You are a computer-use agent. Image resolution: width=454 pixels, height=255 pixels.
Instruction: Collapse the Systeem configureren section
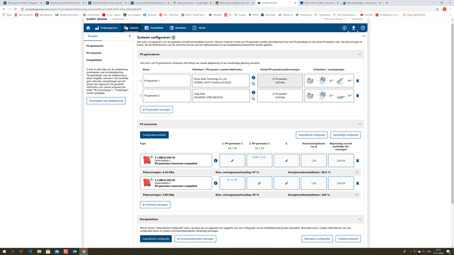(x=364, y=36)
